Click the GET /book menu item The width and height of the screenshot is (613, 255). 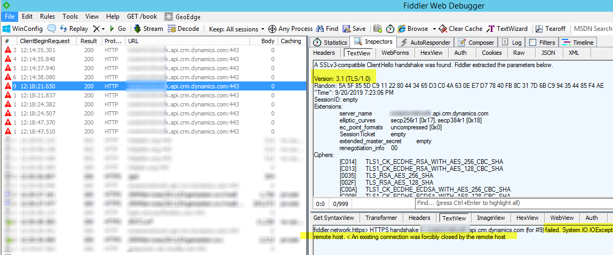pyautogui.click(x=142, y=17)
